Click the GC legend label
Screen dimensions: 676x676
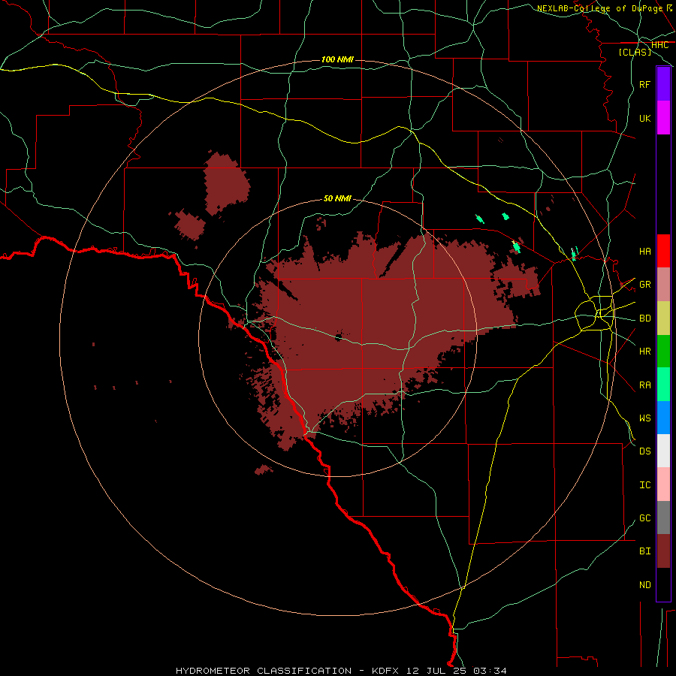644,518
